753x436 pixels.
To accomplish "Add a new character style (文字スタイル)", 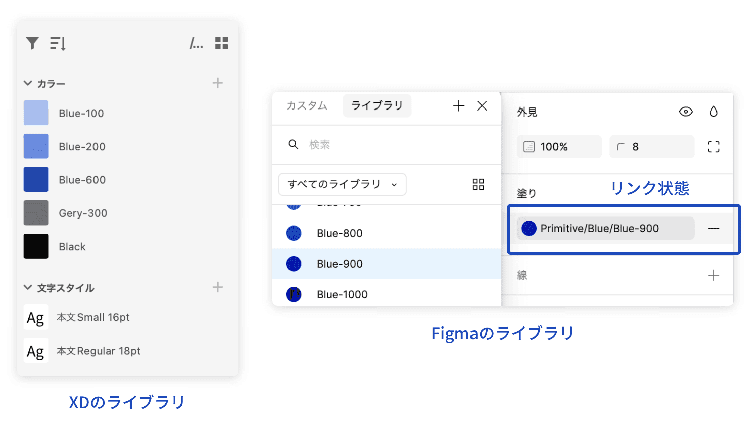I will tap(217, 287).
